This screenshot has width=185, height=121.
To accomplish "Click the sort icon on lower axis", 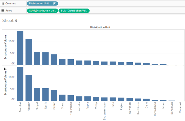I will click(x=5, y=69).
